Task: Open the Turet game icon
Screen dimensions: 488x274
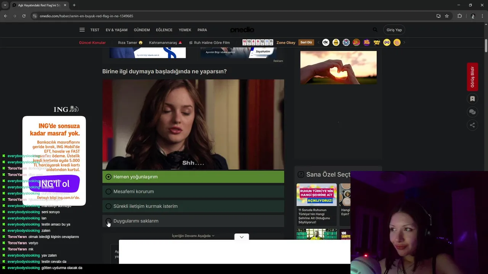Action: click(x=356, y=43)
